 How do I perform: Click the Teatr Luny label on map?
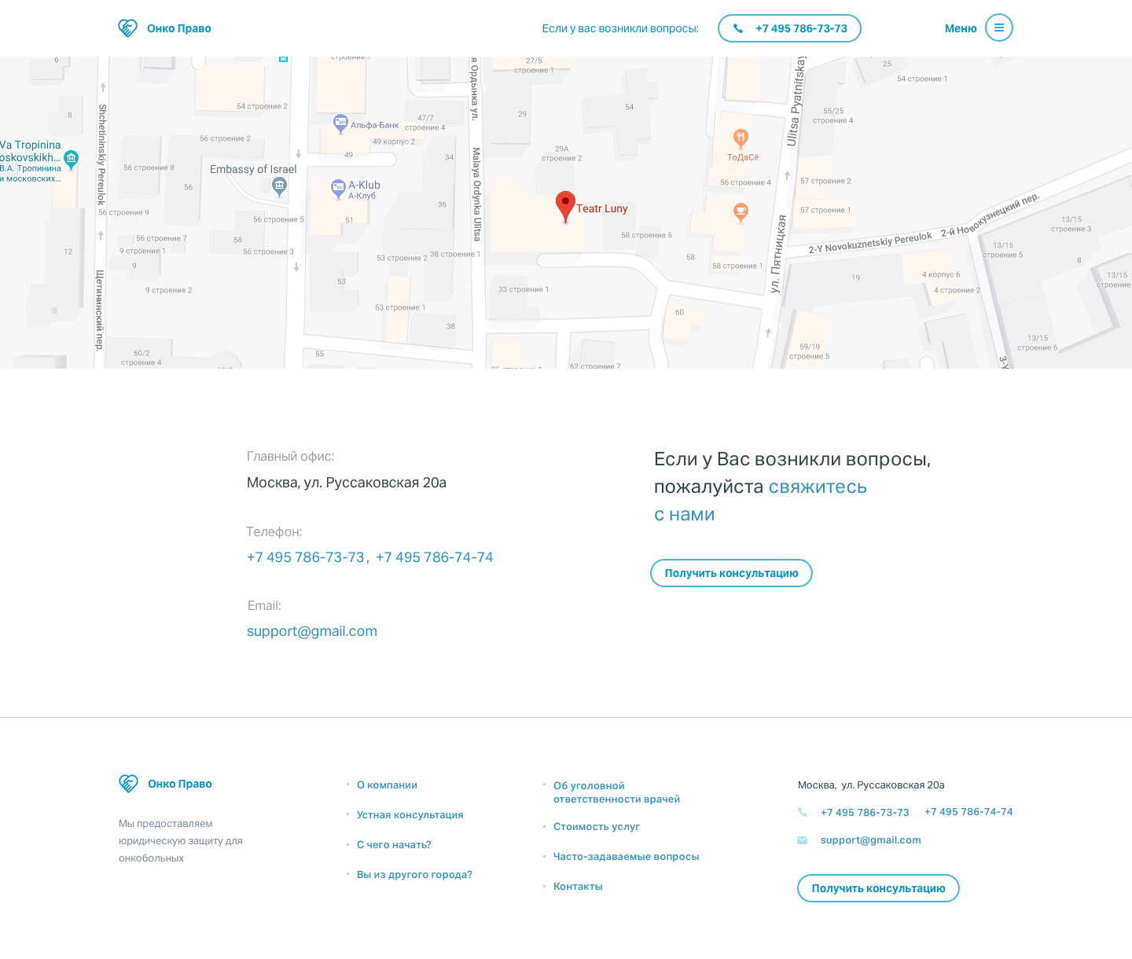pos(602,208)
